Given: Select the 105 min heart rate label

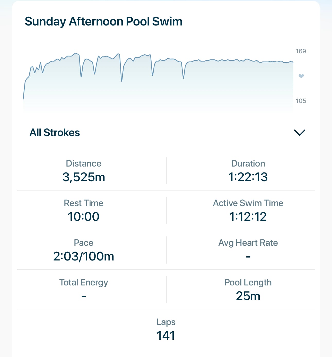Looking at the screenshot, I should 301,101.
